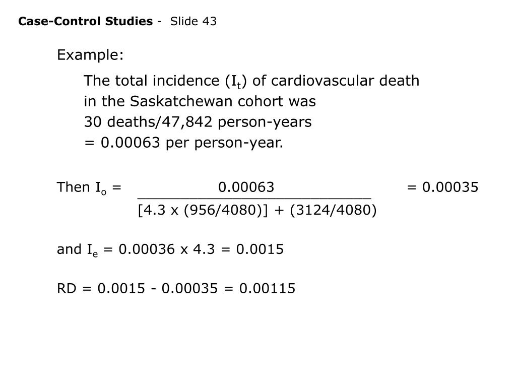Click the numerator 0.00063
The height and width of the screenshot is (387, 516).
pos(246,187)
